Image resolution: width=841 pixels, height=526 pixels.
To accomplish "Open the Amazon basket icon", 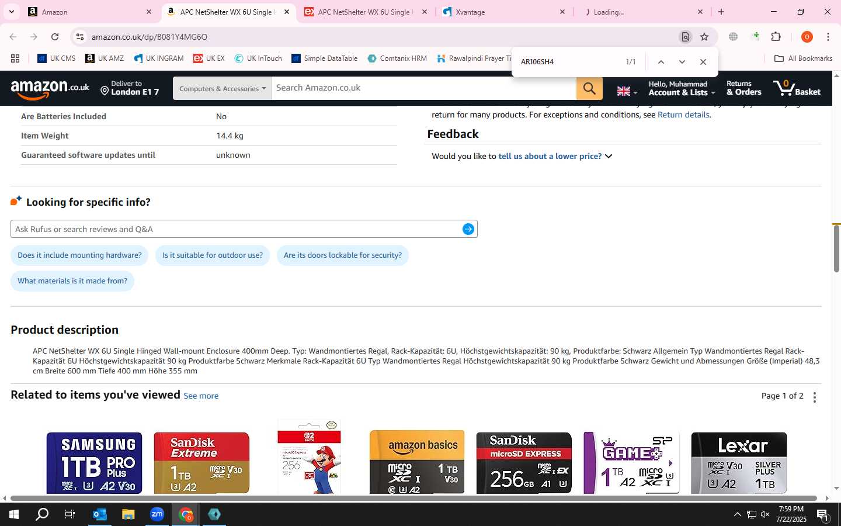I will pyautogui.click(x=797, y=88).
